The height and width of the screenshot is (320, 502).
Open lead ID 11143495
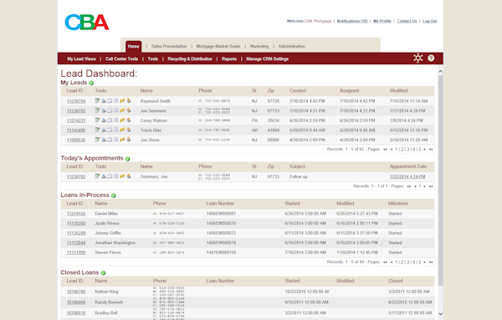(x=76, y=130)
